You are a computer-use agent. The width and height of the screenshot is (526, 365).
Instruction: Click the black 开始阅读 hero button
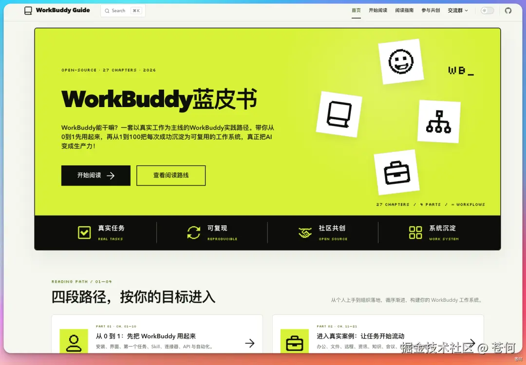click(96, 176)
